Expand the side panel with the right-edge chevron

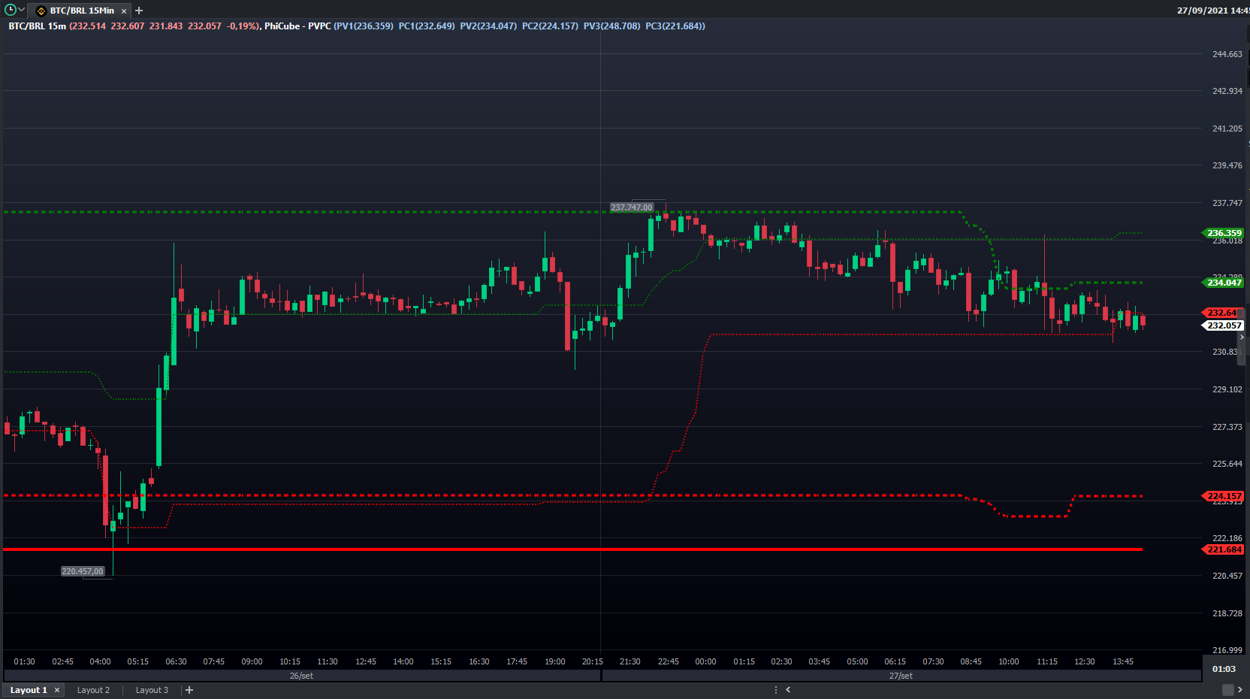coord(1242,337)
